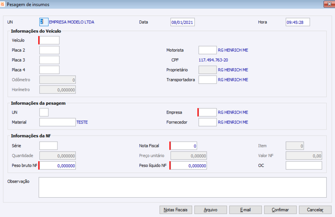Click inside the Observação text area
Viewport: 335px width, 217px height.
[x=183, y=188]
